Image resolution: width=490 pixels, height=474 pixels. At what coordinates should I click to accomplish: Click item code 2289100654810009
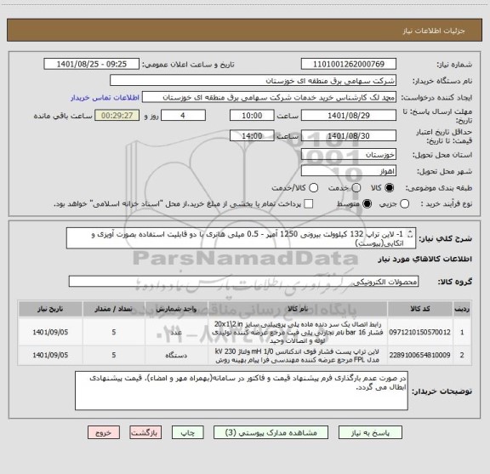(419, 355)
